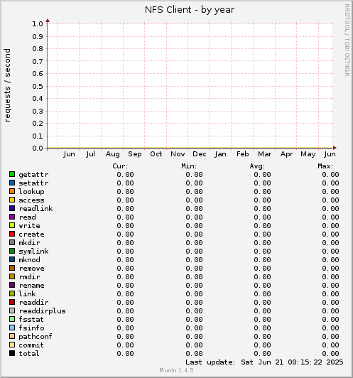Click the navy mknod legend swatch
Screen dimensions: 353x378
[12, 259]
